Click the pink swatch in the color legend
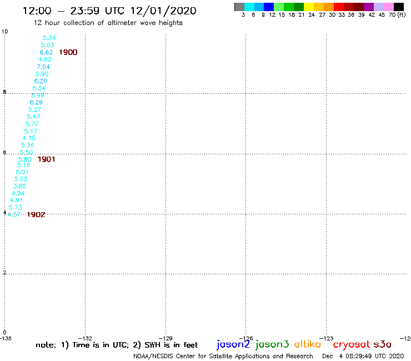Image resolution: width=411 pixels, height=361 pixels. [x=388, y=7]
